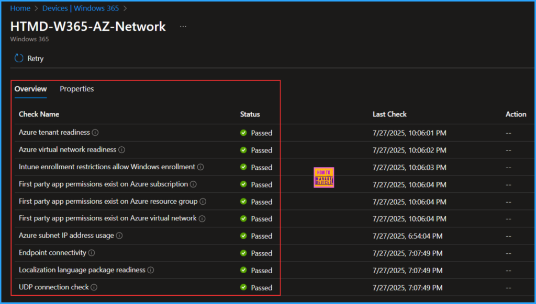Screen dimensions: 536x304
Task: Click the HTMD-W365-AZ-Network page title
Action: (88, 26)
